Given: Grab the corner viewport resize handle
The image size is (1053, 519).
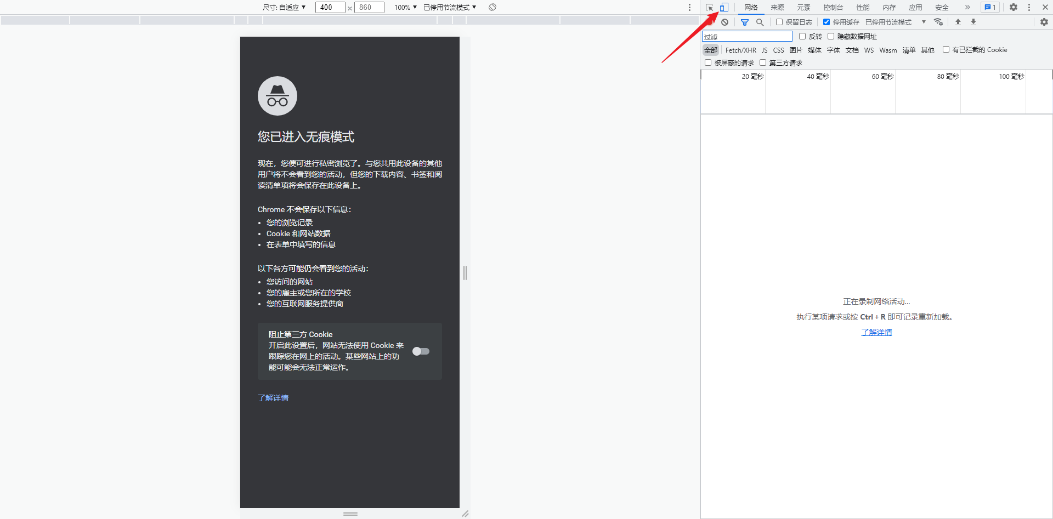Looking at the screenshot, I should 465,514.
